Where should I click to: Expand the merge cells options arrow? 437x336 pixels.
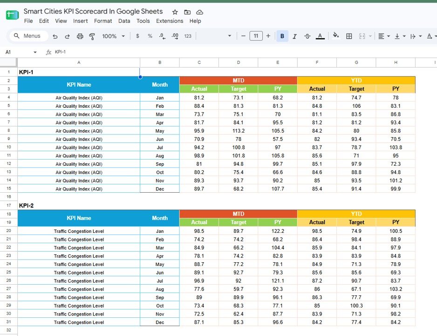click(370, 36)
